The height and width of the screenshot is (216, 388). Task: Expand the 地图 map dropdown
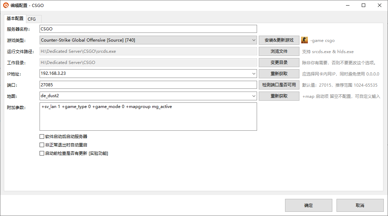[254, 96]
